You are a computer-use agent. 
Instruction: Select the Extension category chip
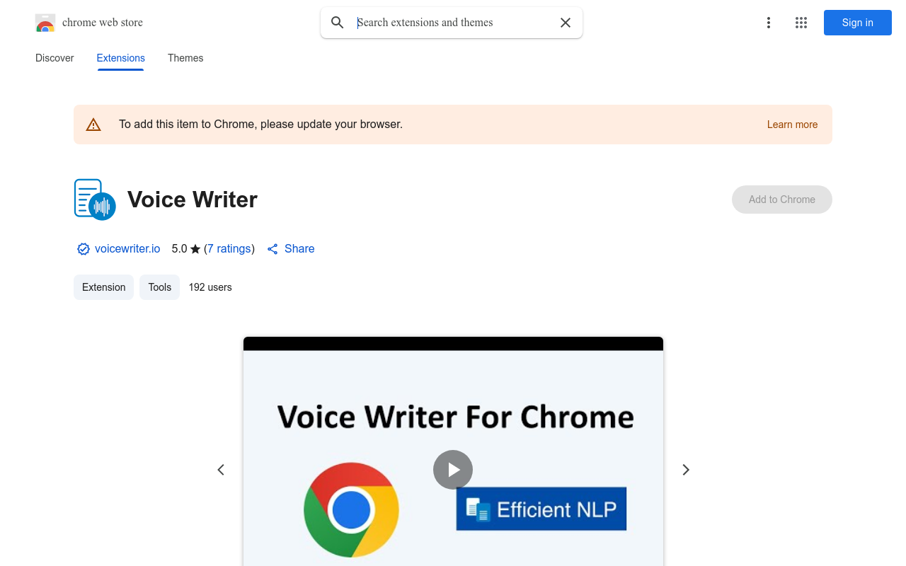coord(103,287)
